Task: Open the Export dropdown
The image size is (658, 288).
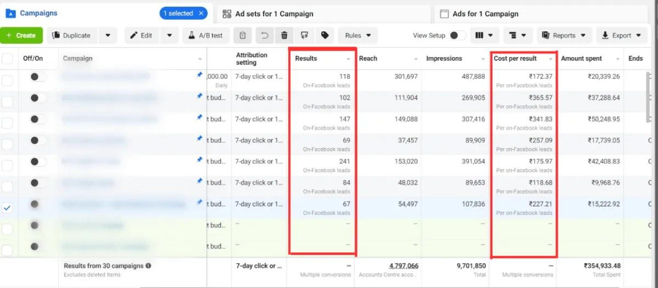Action: click(621, 36)
